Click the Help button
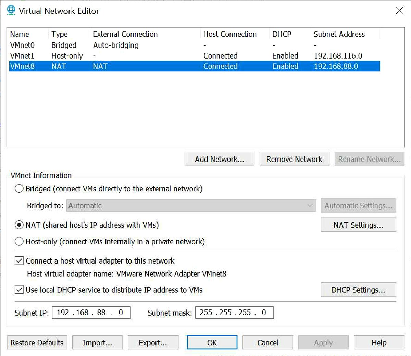 (379, 342)
